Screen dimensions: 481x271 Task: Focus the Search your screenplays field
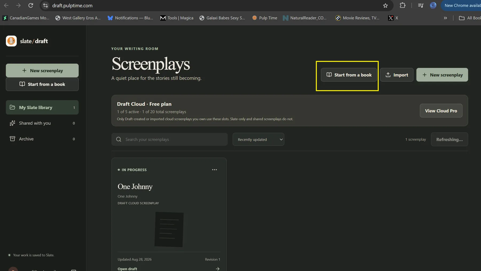(x=169, y=139)
